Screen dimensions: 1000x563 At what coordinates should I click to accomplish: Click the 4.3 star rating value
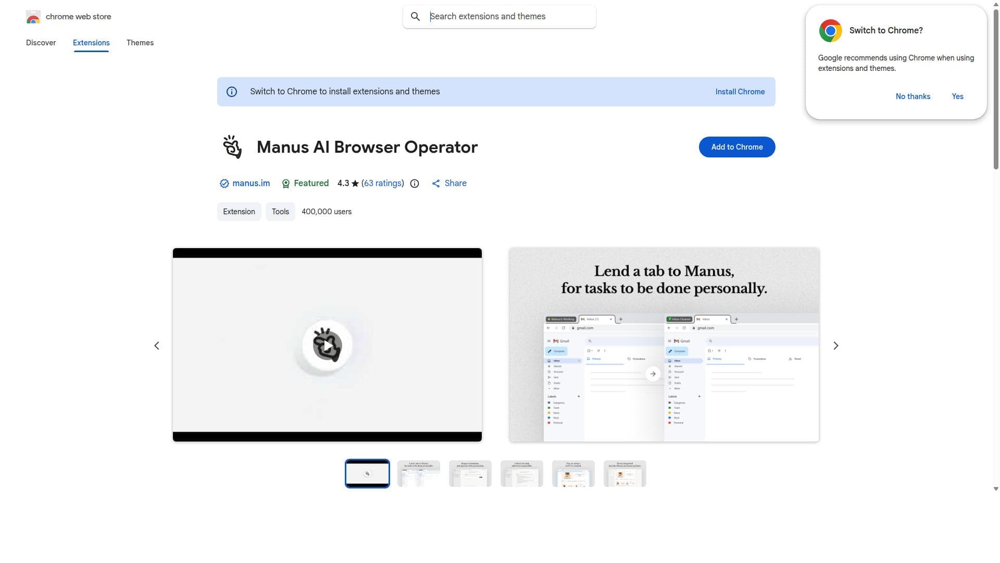click(x=343, y=183)
